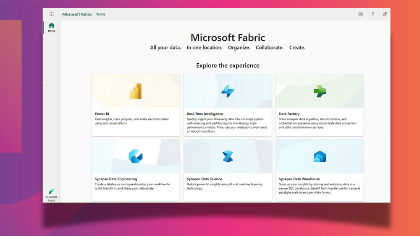Open the Synapse Data Warehouse card title
420x236 pixels.
coord(299,179)
